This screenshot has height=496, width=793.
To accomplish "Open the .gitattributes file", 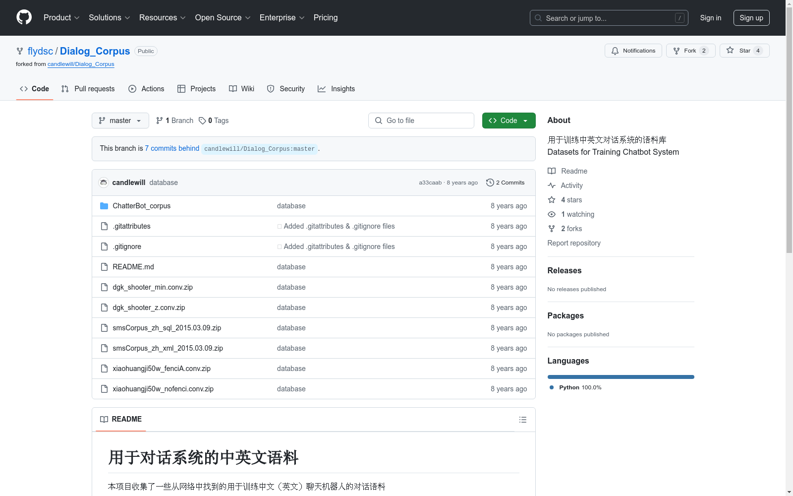I will point(132,226).
